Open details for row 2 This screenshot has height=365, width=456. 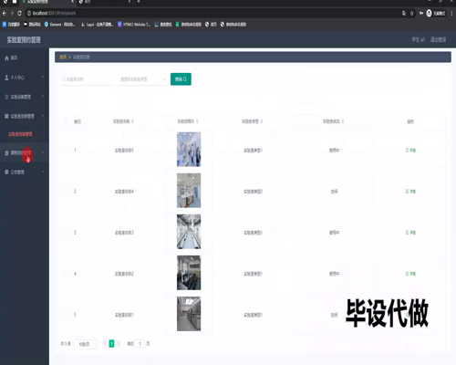[x=410, y=192]
